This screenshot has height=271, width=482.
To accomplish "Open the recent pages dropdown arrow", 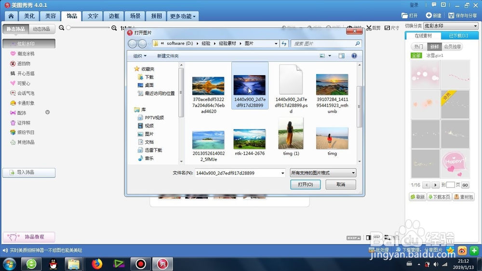I will tap(150, 44).
